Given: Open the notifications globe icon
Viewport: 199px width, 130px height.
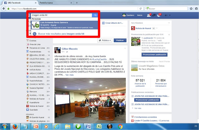Looking at the screenshot, I should [x=159, y=15].
